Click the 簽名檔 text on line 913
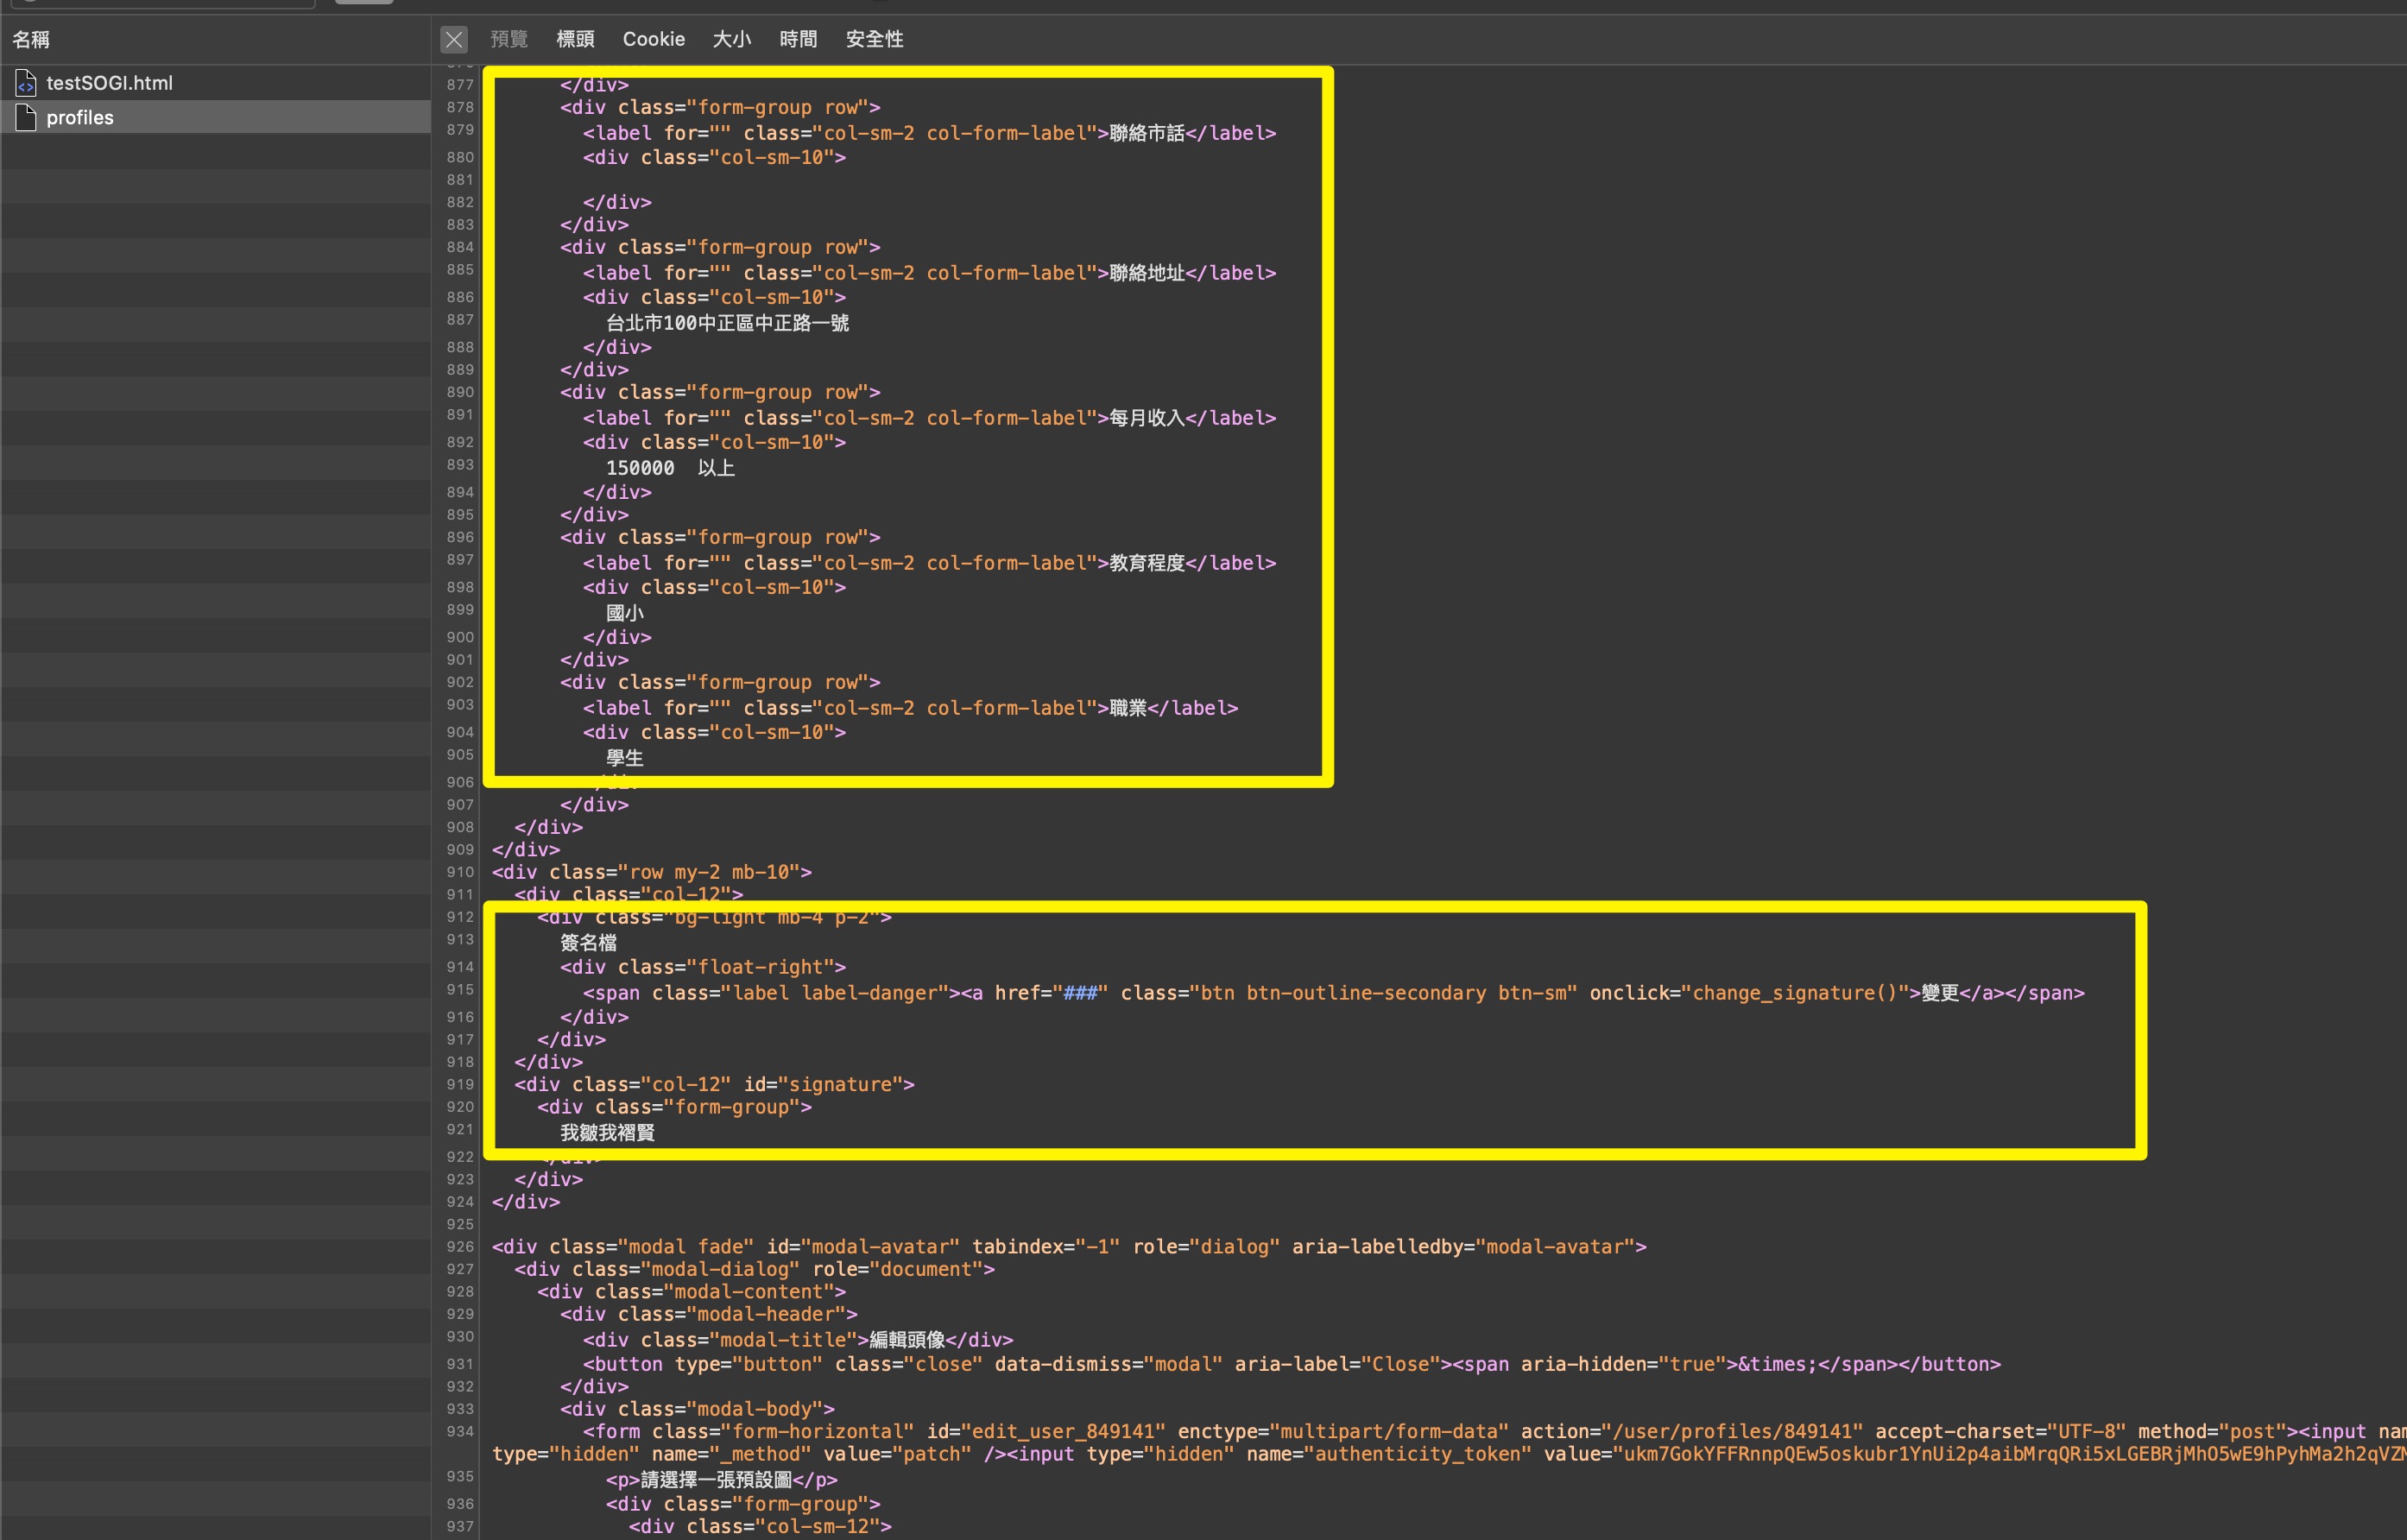This screenshot has height=1540, width=2407. coord(588,942)
